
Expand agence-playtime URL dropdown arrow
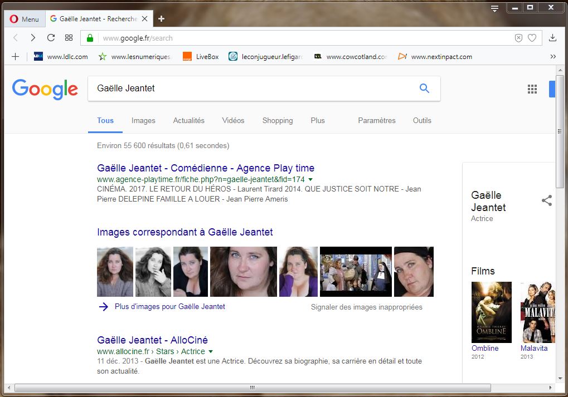click(310, 179)
